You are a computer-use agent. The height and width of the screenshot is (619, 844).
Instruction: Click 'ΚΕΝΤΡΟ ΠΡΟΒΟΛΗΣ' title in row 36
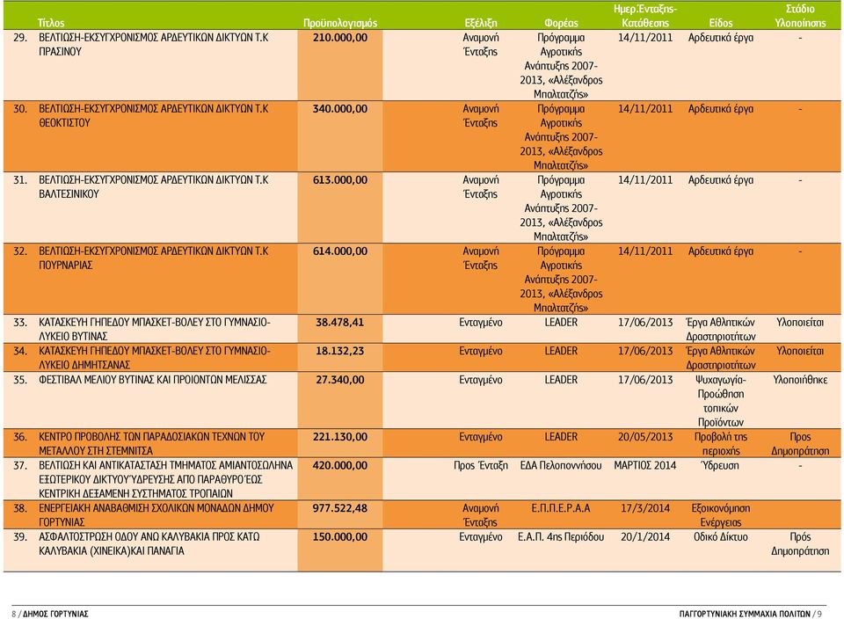[152, 443]
